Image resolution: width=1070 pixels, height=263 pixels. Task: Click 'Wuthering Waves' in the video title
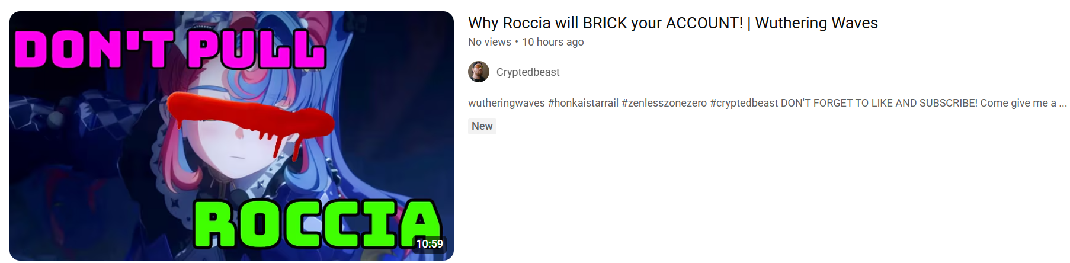click(816, 23)
